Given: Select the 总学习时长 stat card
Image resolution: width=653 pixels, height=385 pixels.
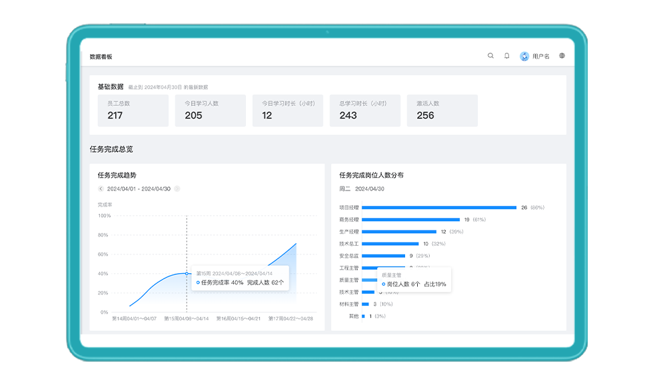Looking at the screenshot, I should pyautogui.click(x=365, y=111).
